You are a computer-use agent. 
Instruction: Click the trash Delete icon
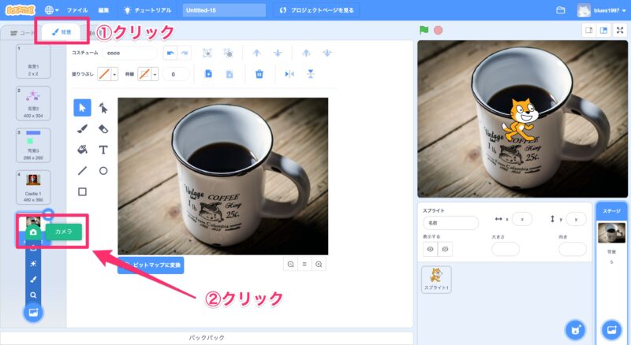click(x=259, y=74)
